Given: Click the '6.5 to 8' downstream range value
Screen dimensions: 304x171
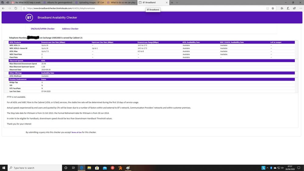Looking at the screenshot, I should tap(141, 51).
